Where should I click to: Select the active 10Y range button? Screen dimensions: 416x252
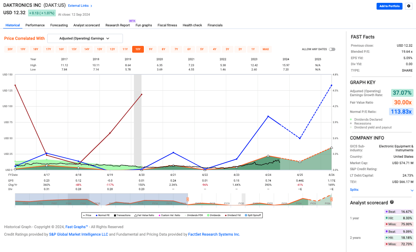click(138, 49)
